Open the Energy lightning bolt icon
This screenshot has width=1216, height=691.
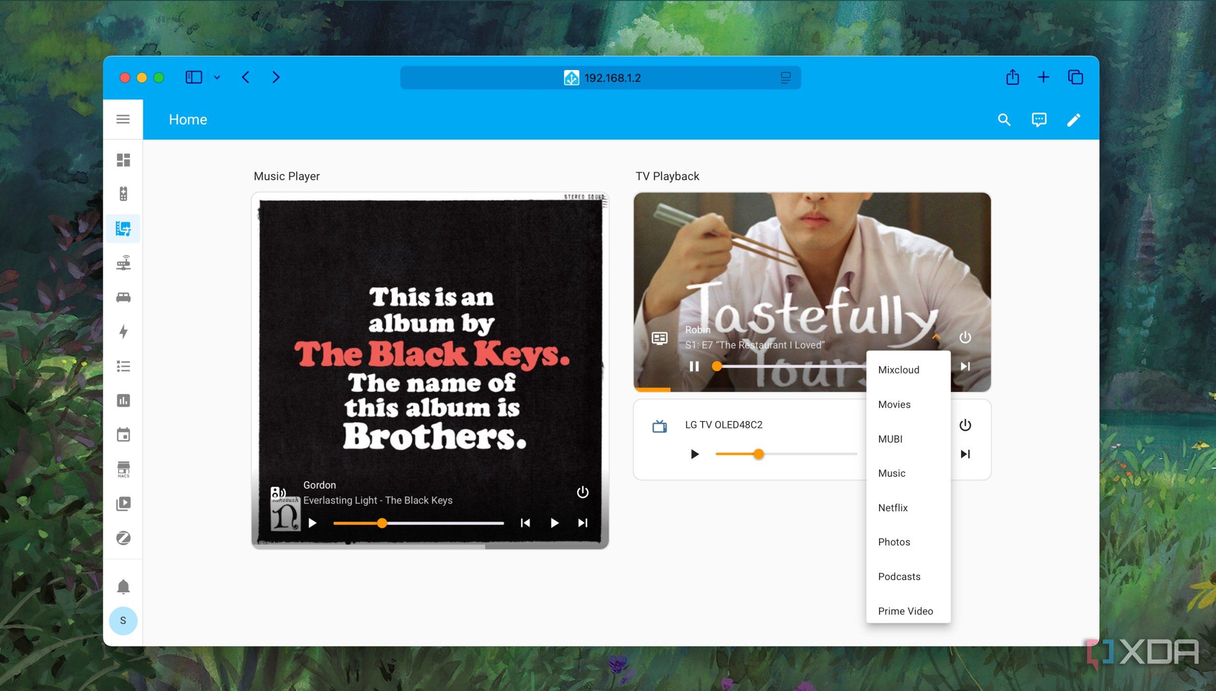point(123,332)
